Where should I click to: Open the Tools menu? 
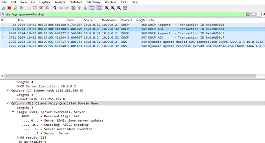[x=124, y=2]
